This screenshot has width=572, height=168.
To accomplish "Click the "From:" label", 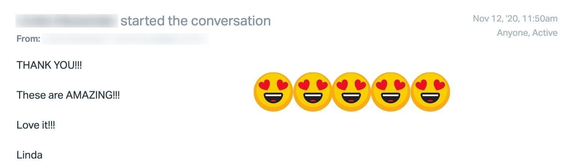I will (28, 38).
